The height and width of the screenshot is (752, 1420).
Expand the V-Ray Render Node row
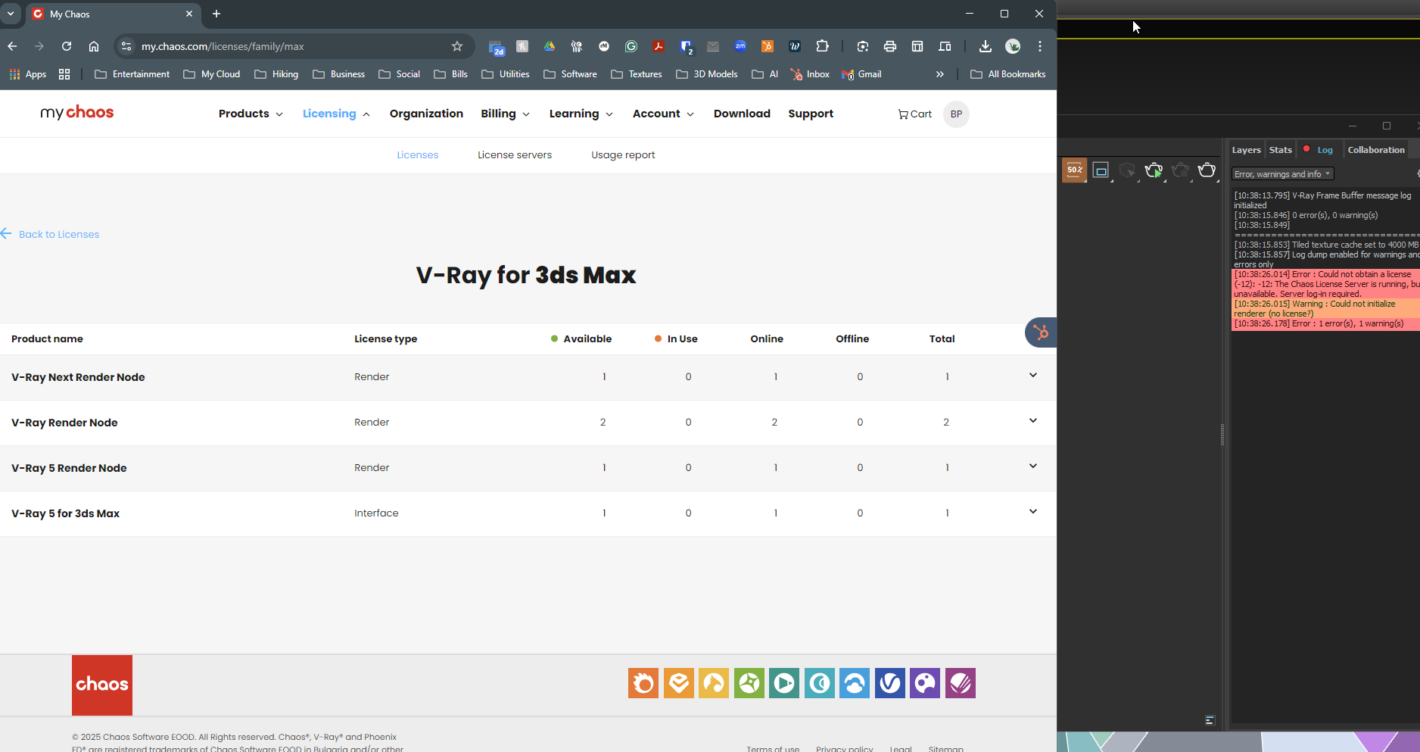click(1033, 421)
